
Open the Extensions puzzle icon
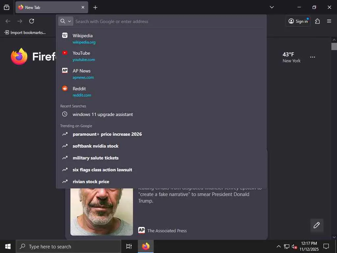coord(317,21)
